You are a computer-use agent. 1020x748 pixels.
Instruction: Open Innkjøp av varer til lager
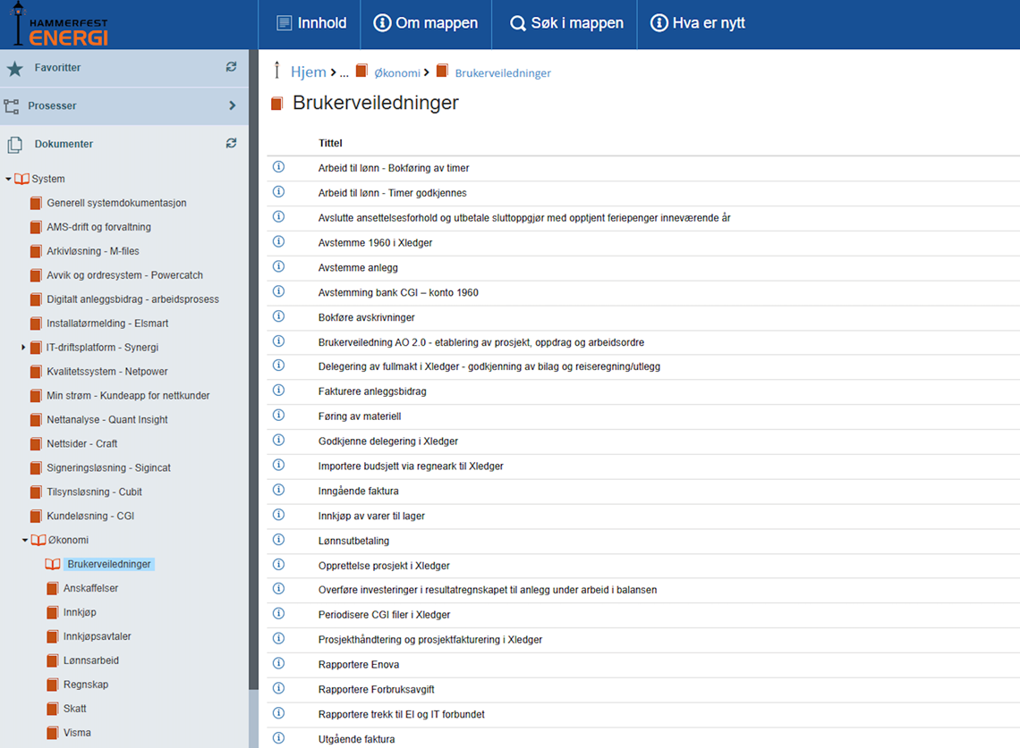coord(370,516)
